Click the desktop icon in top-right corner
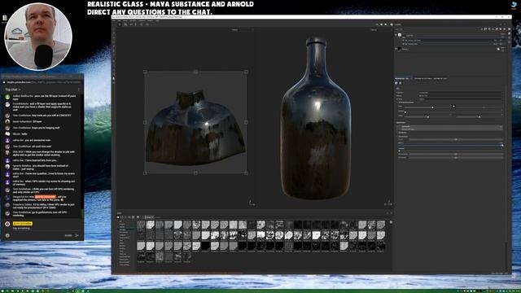This screenshot has width=521, height=293. coord(514,6)
